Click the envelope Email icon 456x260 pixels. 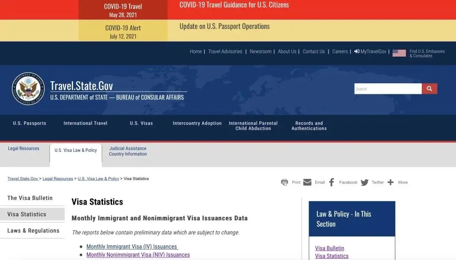pos(307,182)
